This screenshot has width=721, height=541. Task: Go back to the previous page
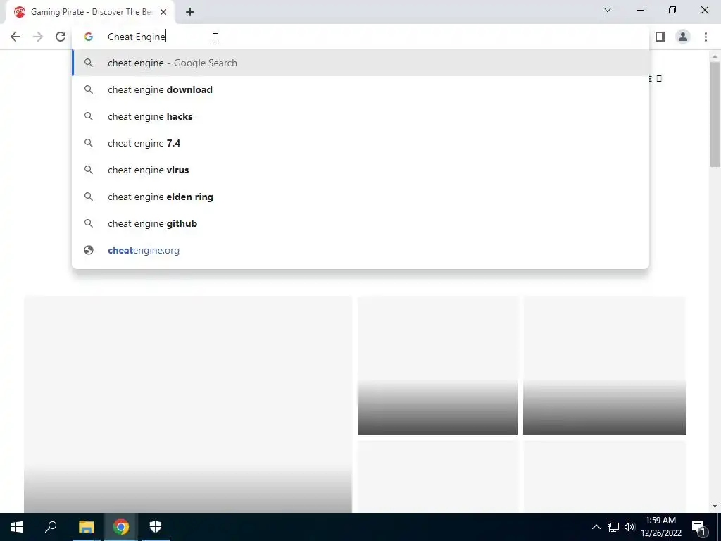(x=15, y=37)
